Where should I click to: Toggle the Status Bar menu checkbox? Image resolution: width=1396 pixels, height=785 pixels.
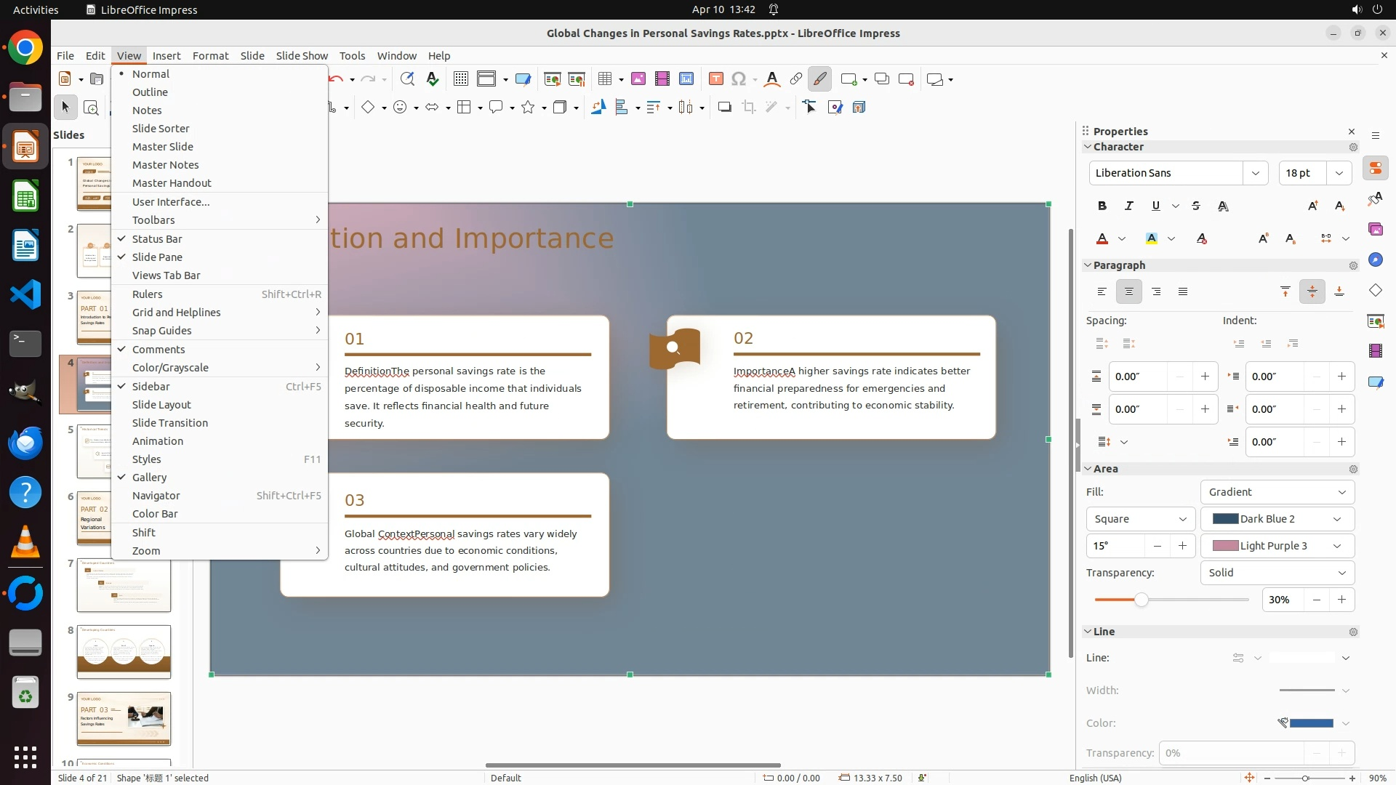[x=157, y=239]
